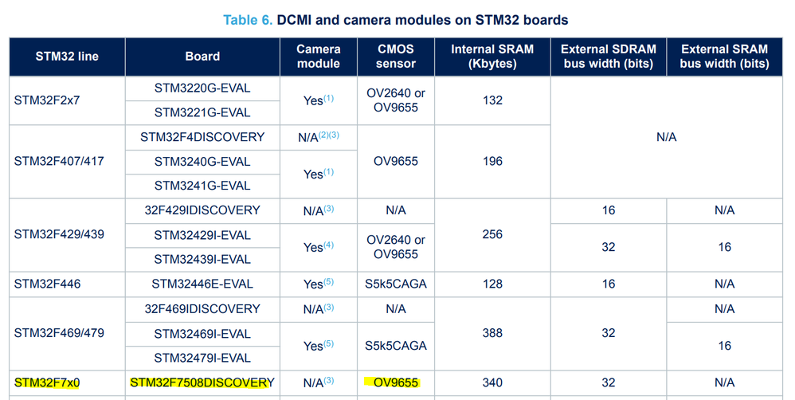Click the S5k5CAGA sensor in STM32F446 row

click(396, 284)
